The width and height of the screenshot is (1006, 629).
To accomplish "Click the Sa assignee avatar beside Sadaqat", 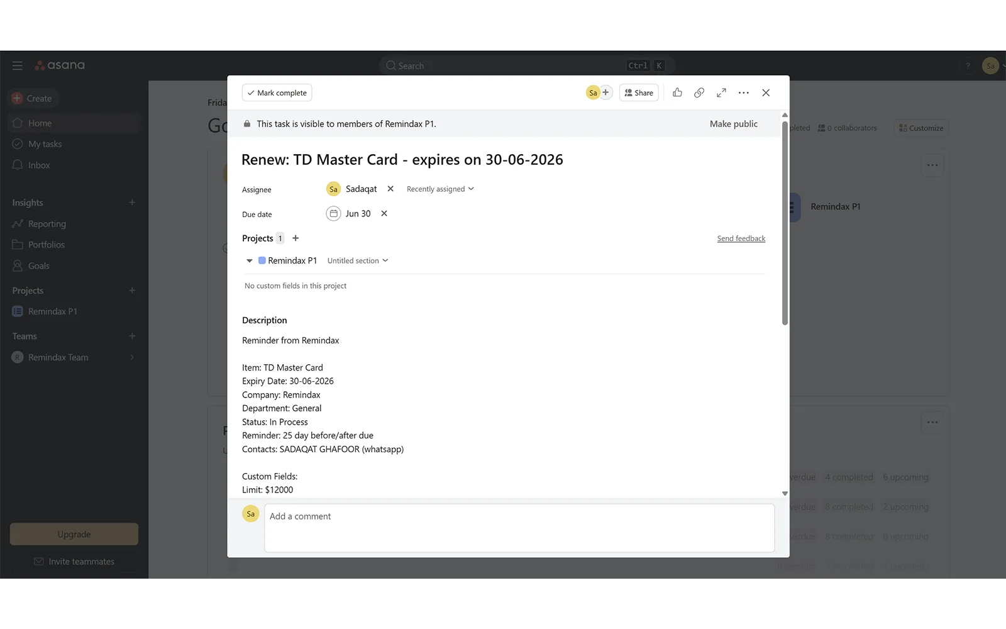I will pyautogui.click(x=333, y=189).
